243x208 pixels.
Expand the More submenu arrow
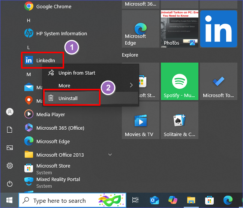coord(131,85)
